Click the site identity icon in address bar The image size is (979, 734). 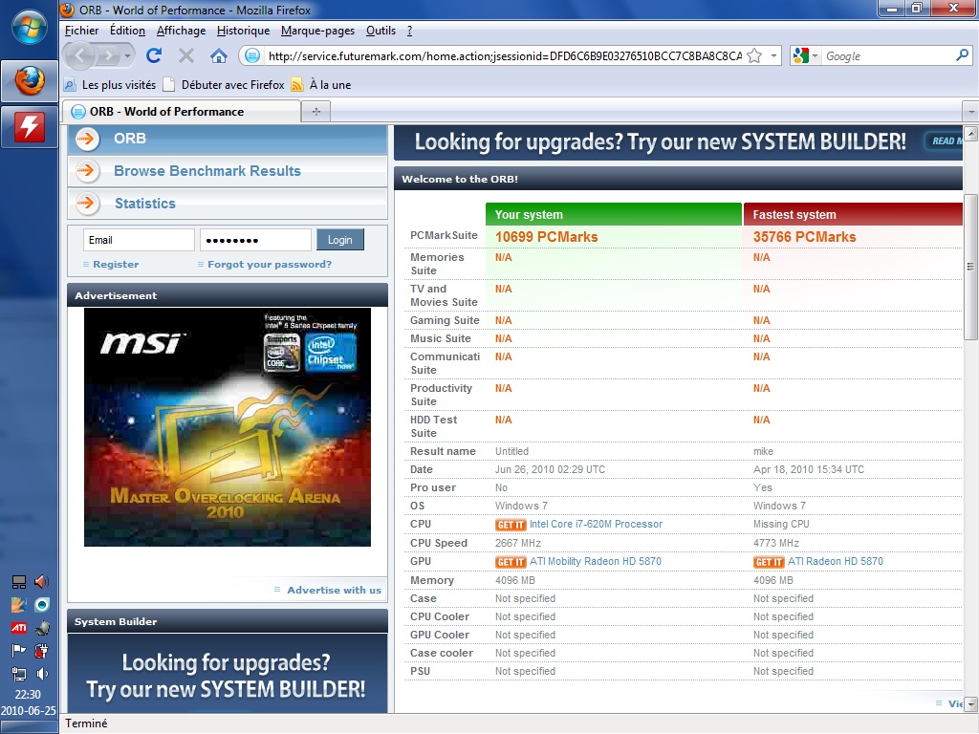(251, 56)
